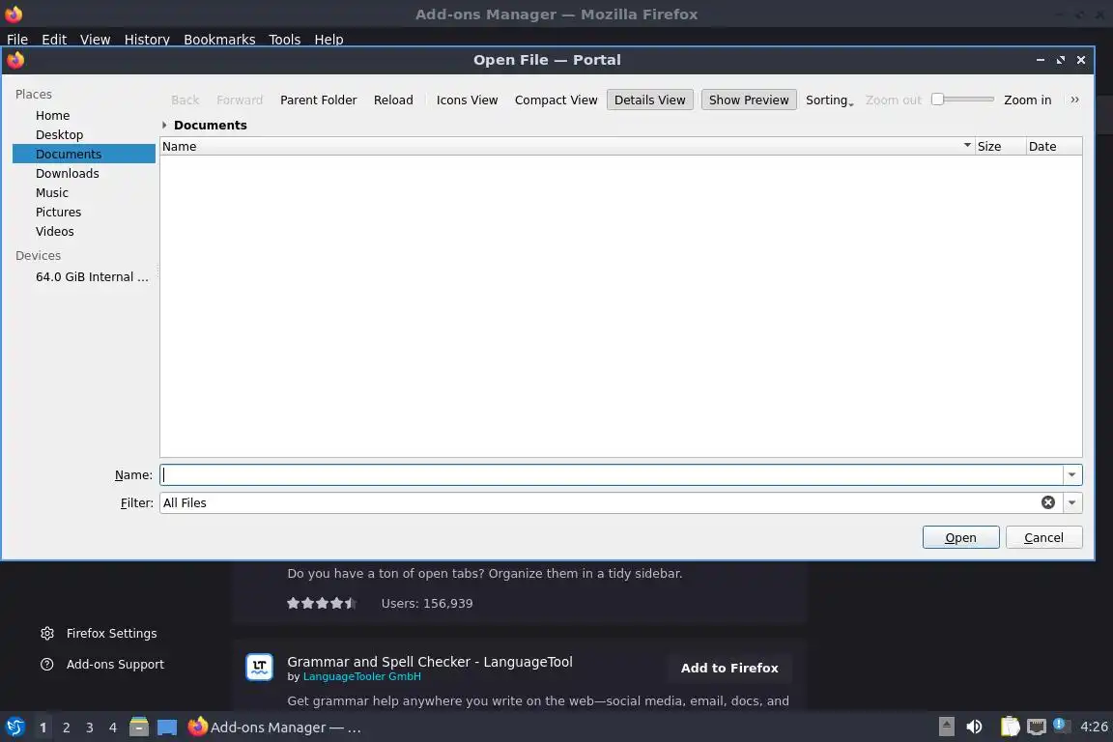
Task: Open the volume control tray icon
Action: click(975, 727)
